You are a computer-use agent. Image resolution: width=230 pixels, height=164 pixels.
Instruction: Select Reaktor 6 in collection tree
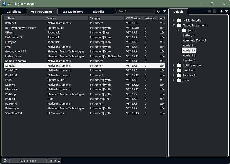click(189, 60)
